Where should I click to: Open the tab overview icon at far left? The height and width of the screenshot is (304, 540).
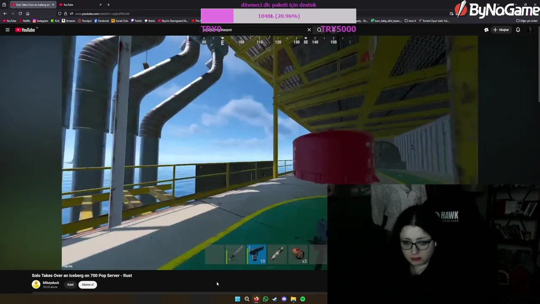[x=4, y=5]
